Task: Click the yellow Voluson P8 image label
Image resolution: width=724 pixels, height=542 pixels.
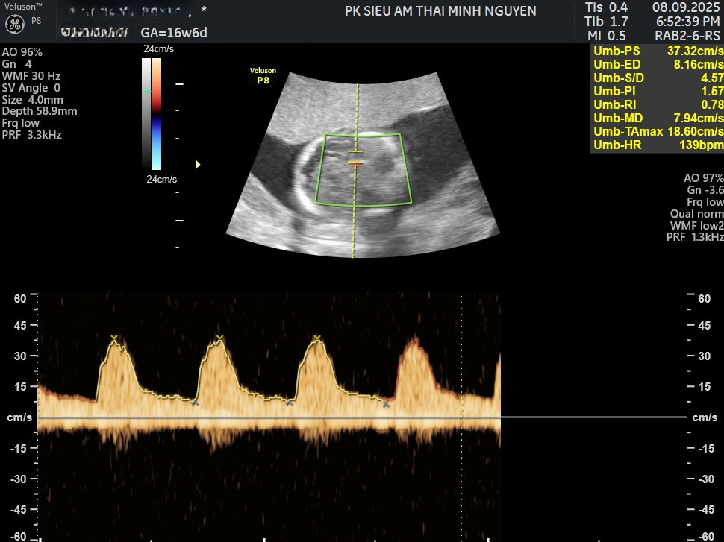Action: tap(262, 75)
